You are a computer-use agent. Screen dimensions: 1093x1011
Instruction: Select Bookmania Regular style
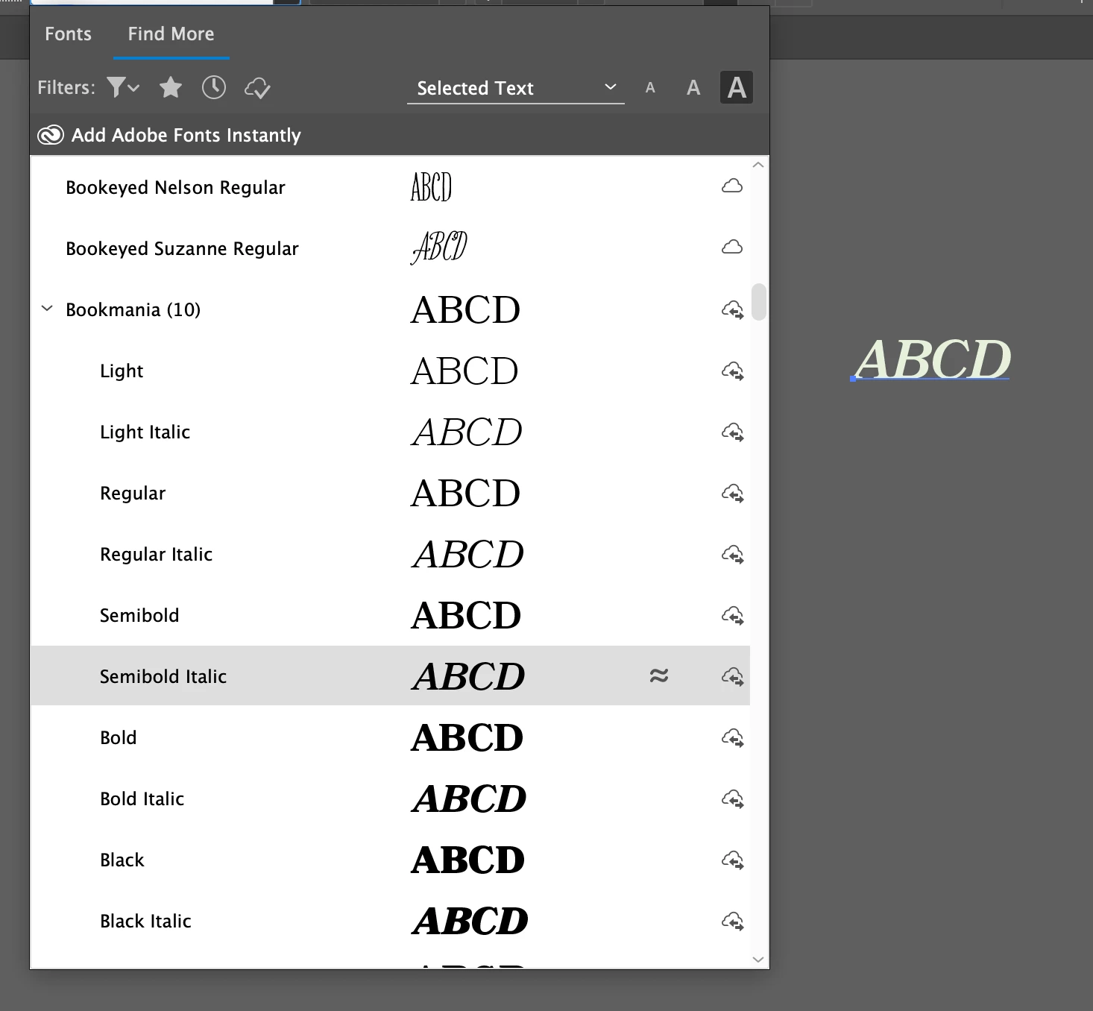[x=390, y=493]
